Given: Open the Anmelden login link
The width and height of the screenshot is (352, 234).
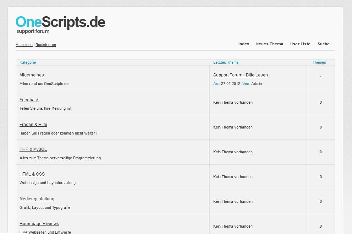Looking at the screenshot, I should [24, 45].
